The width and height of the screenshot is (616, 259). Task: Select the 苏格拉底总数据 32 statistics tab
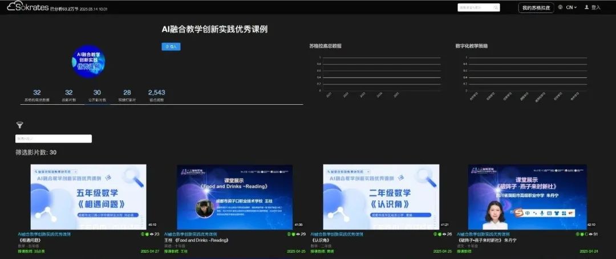(37, 95)
